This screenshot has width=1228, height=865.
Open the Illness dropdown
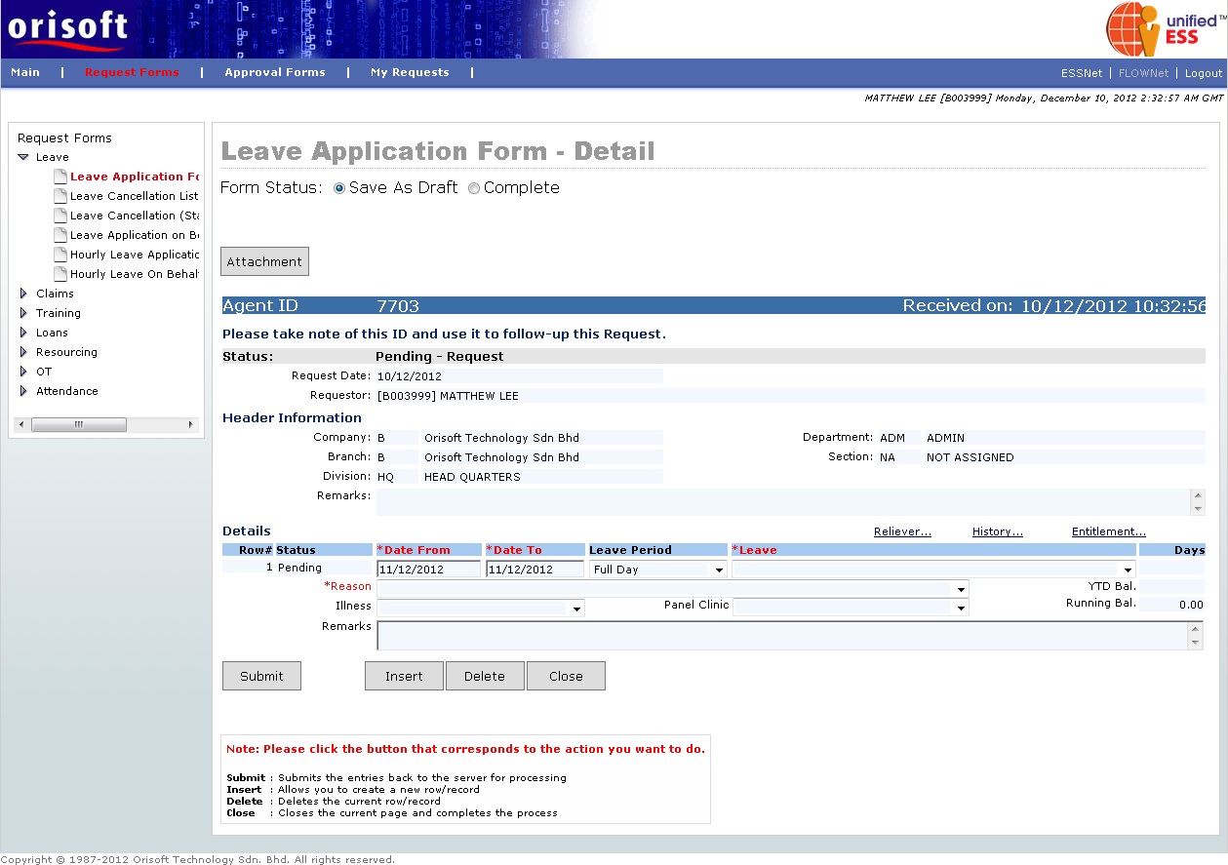[577, 609]
